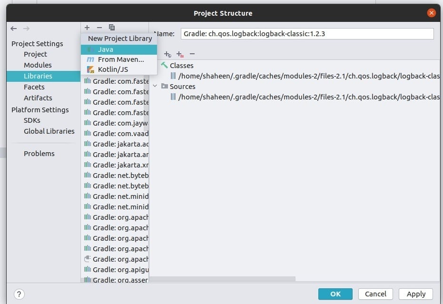The image size is (443, 304).
Task: Close the Project Structure dialog
Action: pyautogui.click(x=431, y=13)
